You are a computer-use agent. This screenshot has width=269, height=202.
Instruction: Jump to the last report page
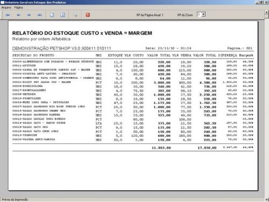(40, 15)
